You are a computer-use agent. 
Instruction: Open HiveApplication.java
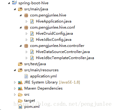(54, 21)
